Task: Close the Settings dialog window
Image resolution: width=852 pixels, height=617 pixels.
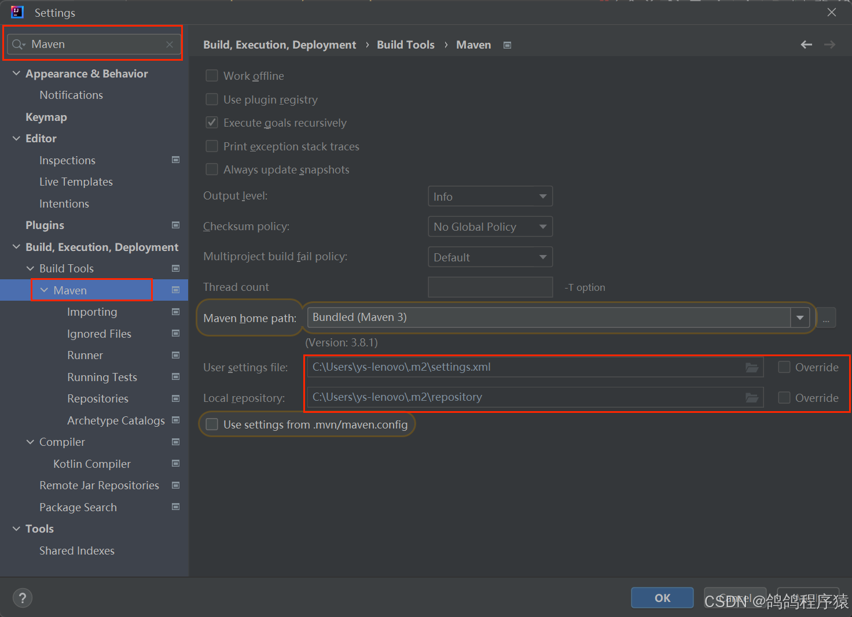Action: (832, 12)
